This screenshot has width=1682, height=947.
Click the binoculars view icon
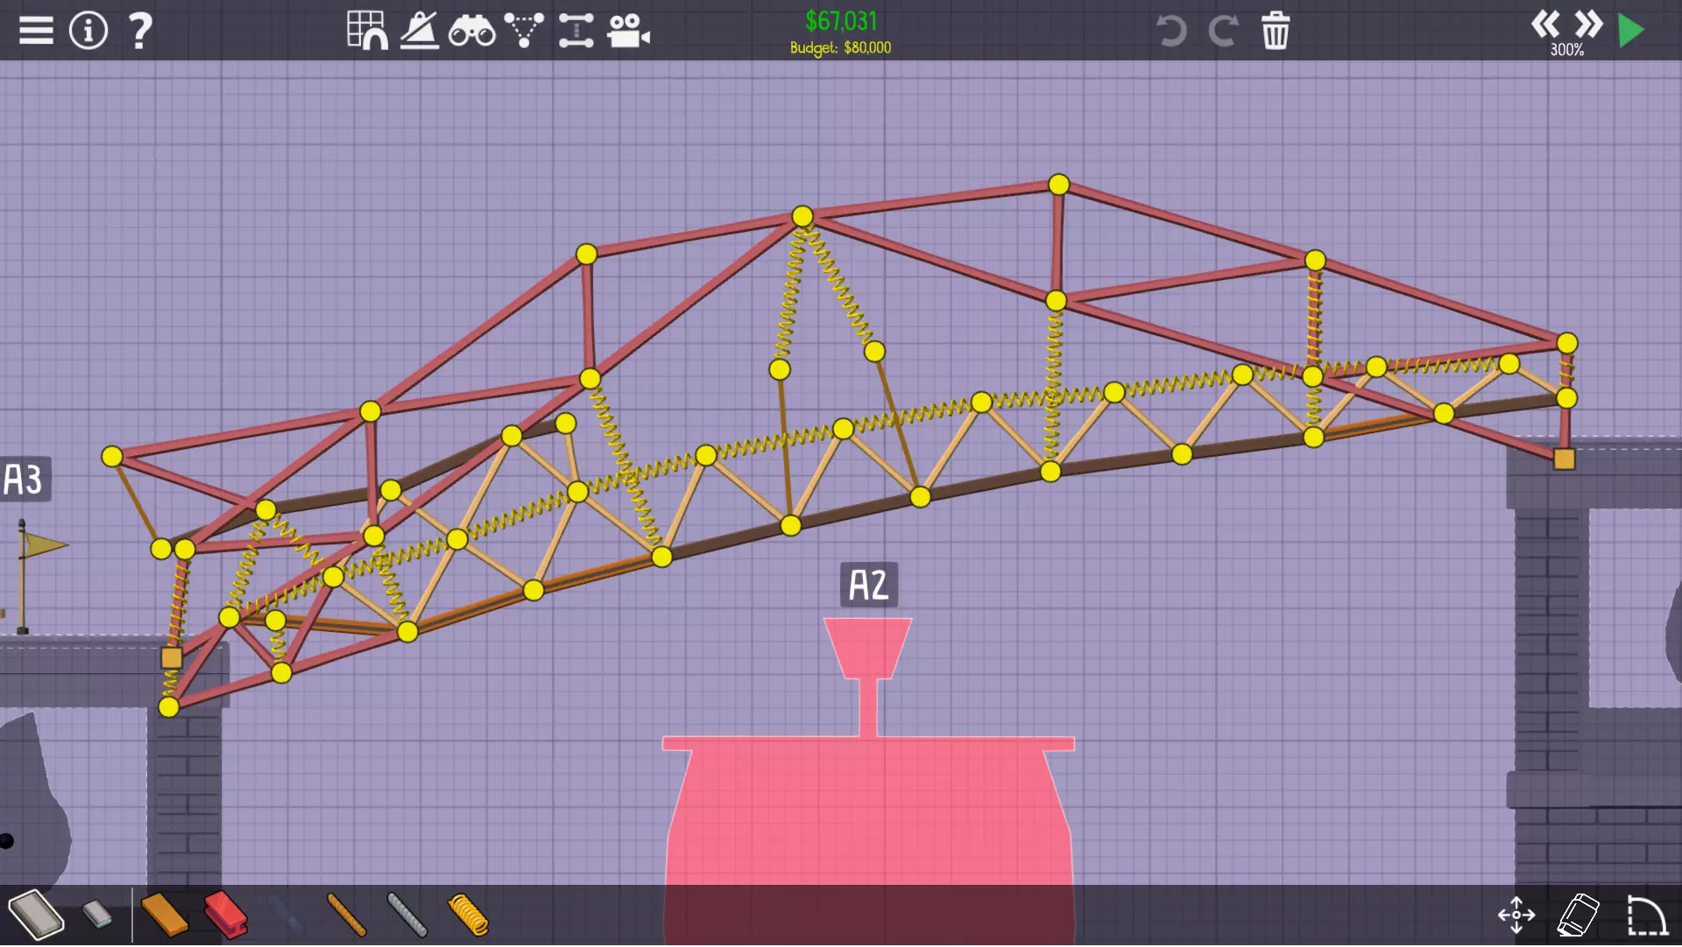pyautogui.click(x=471, y=32)
